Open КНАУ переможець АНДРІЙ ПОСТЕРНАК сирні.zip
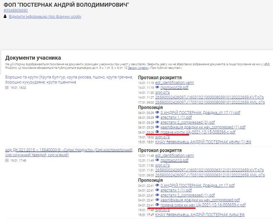This screenshot has height=219, width=273. [200, 215]
